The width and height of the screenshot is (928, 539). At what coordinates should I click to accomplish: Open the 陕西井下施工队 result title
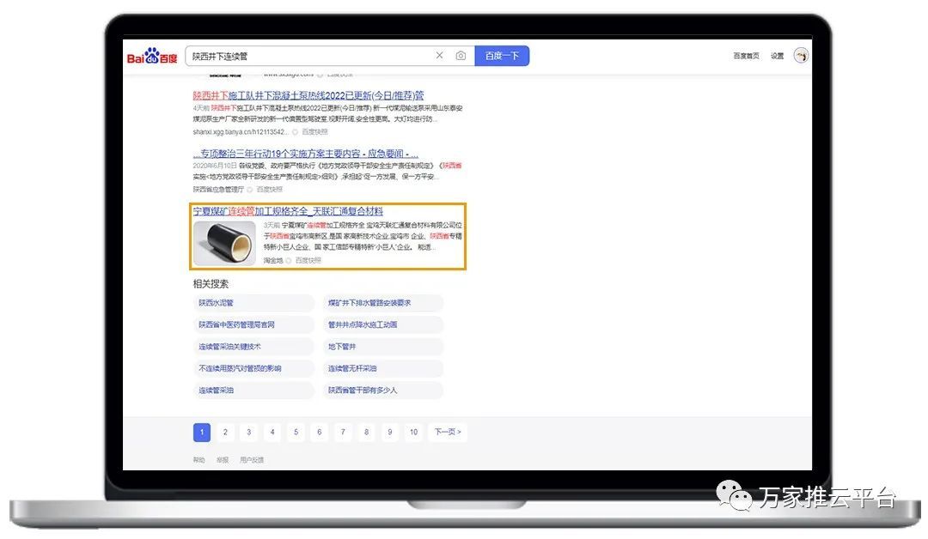coord(308,95)
